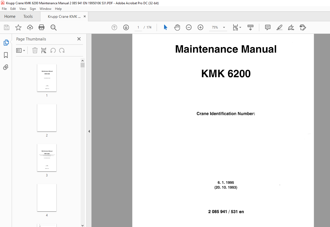
Task: Switch to the Home tab
Action: [10, 16]
